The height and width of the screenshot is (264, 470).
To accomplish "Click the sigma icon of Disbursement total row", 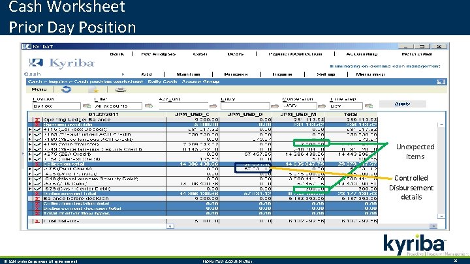I will point(37,194).
